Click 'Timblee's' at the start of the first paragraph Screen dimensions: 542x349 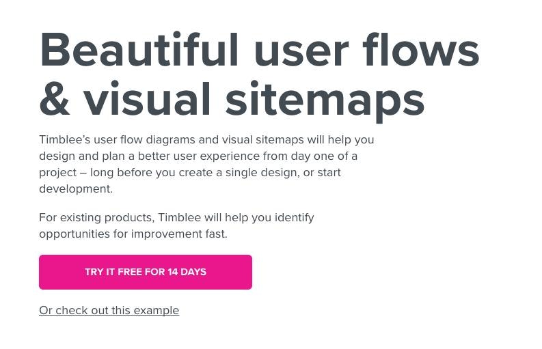[65, 139]
